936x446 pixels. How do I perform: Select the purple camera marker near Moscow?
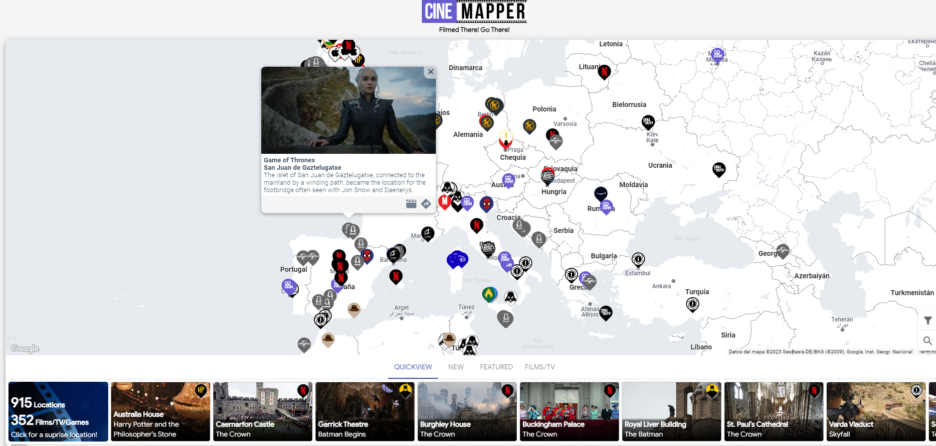(x=717, y=55)
